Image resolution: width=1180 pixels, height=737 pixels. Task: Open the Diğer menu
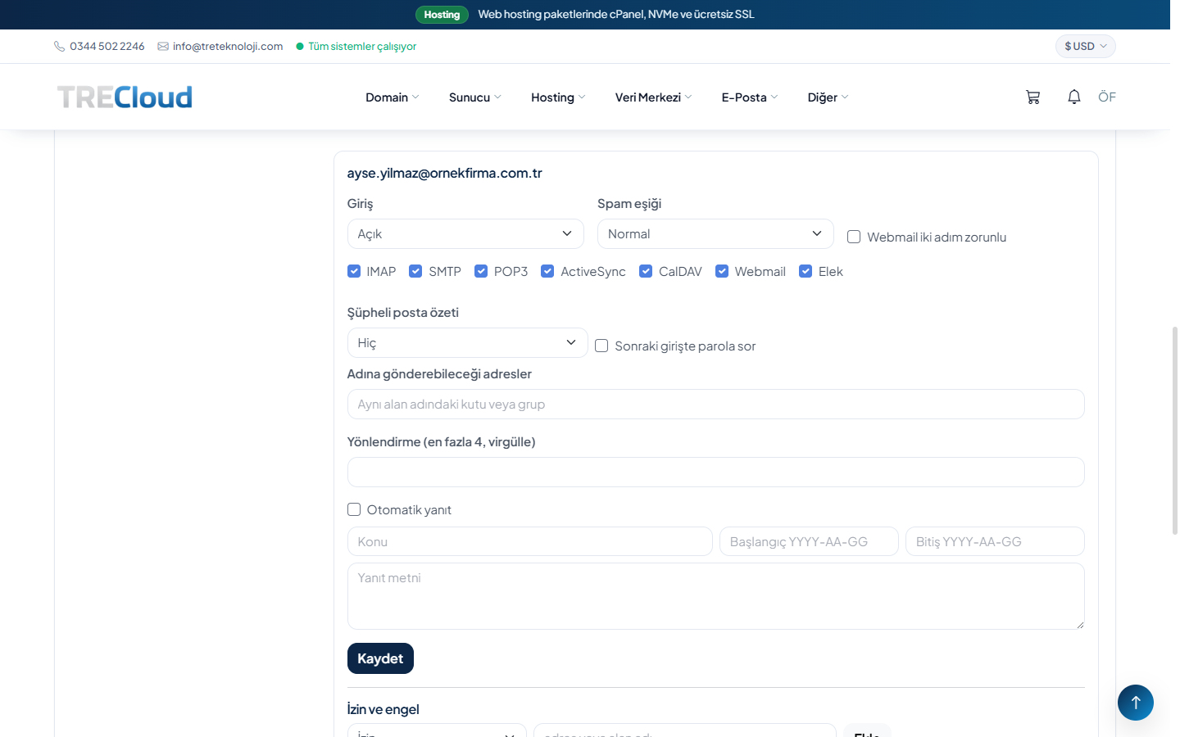(828, 97)
